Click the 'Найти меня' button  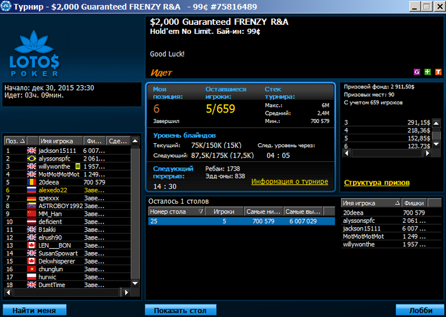click(34, 310)
